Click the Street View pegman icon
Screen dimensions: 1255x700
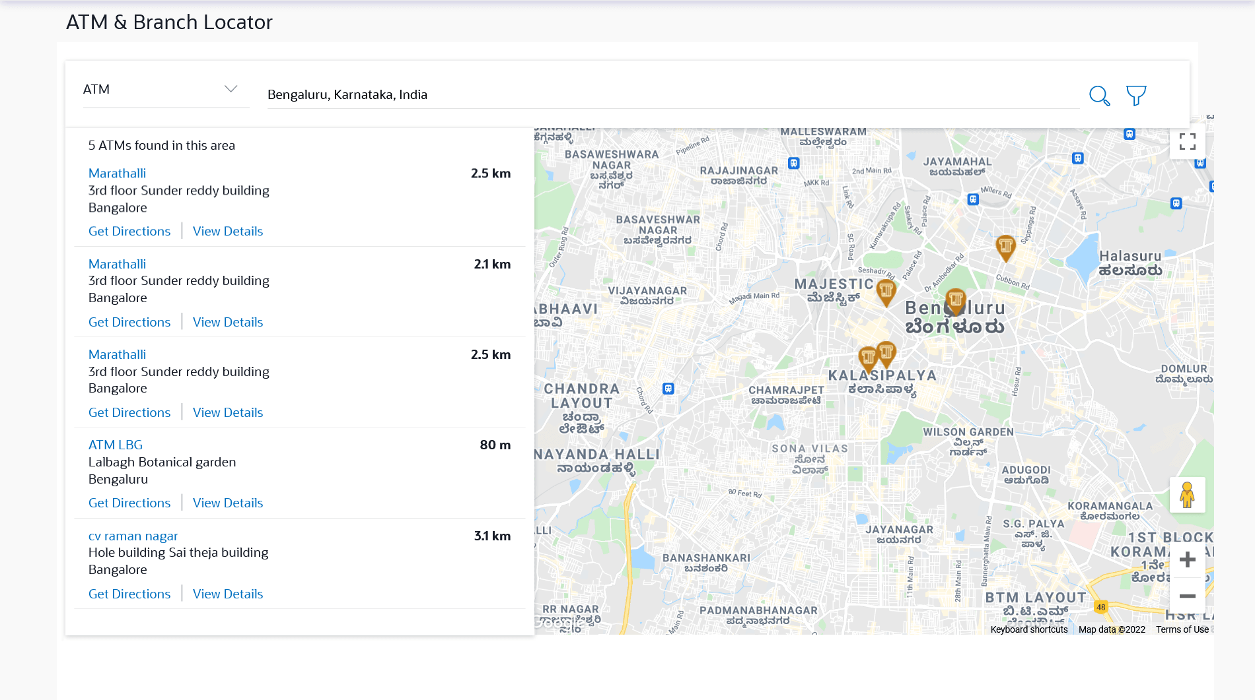click(1187, 495)
